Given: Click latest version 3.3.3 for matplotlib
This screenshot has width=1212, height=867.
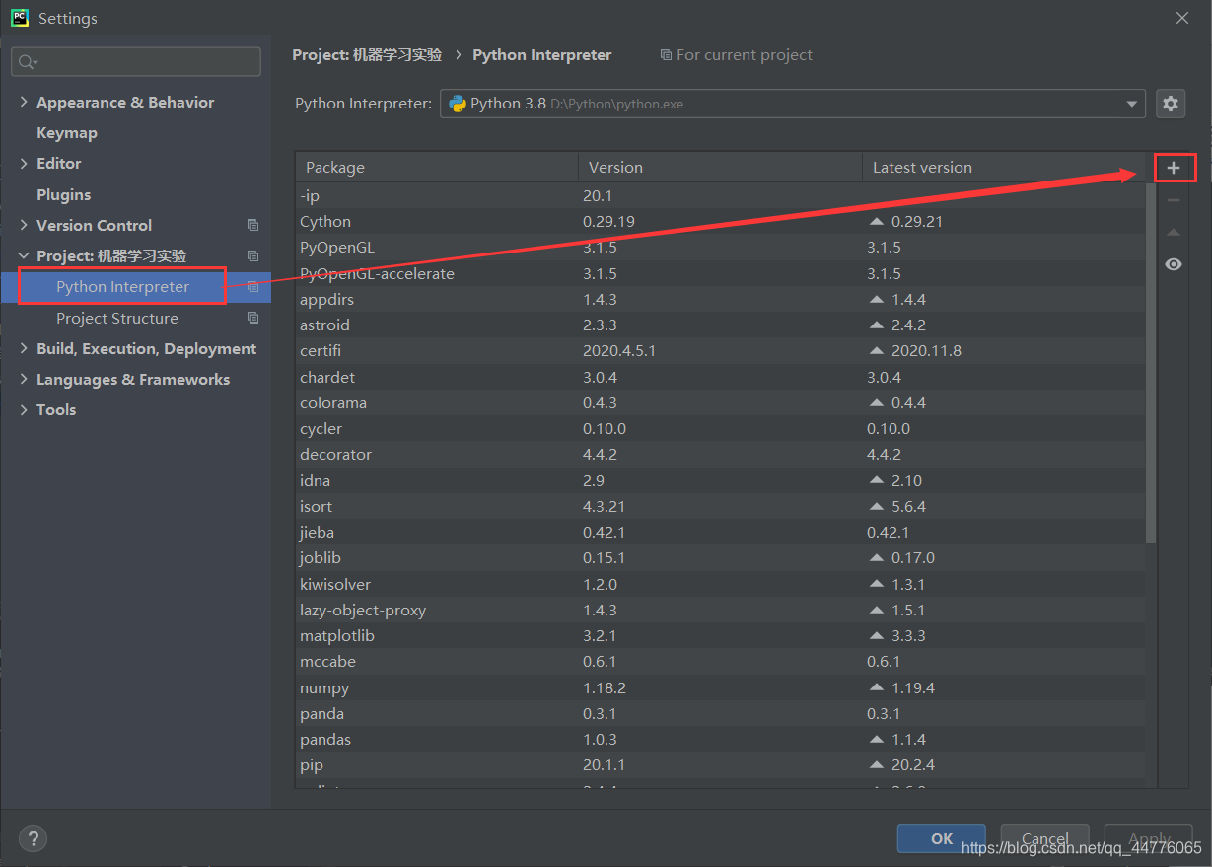Looking at the screenshot, I should [x=908, y=635].
